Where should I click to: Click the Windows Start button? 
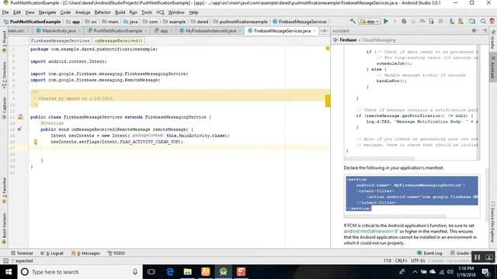[9, 272]
